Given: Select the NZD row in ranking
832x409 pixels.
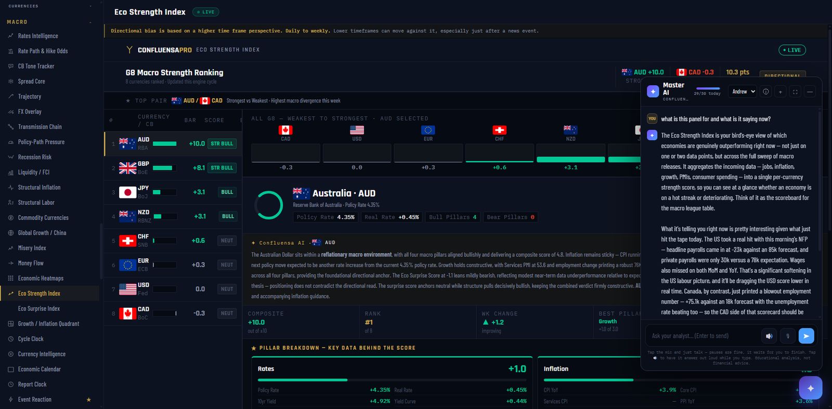Looking at the screenshot, I should [173, 216].
